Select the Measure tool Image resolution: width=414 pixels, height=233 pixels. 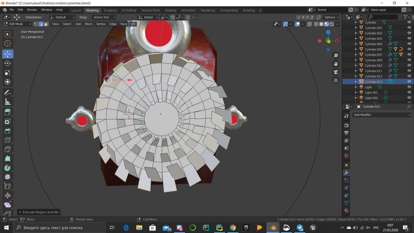8,102
